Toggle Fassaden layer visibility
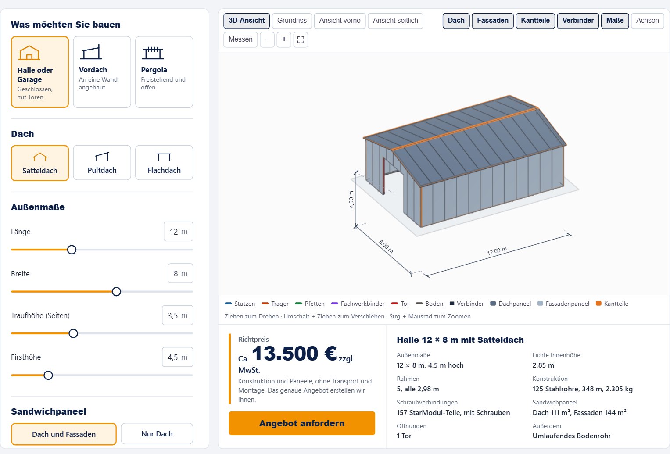The width and height of the screenshot is (670, 454). (493, 21)
